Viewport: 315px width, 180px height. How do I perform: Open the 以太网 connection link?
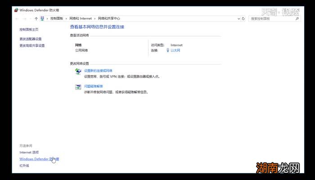[175, 50]
